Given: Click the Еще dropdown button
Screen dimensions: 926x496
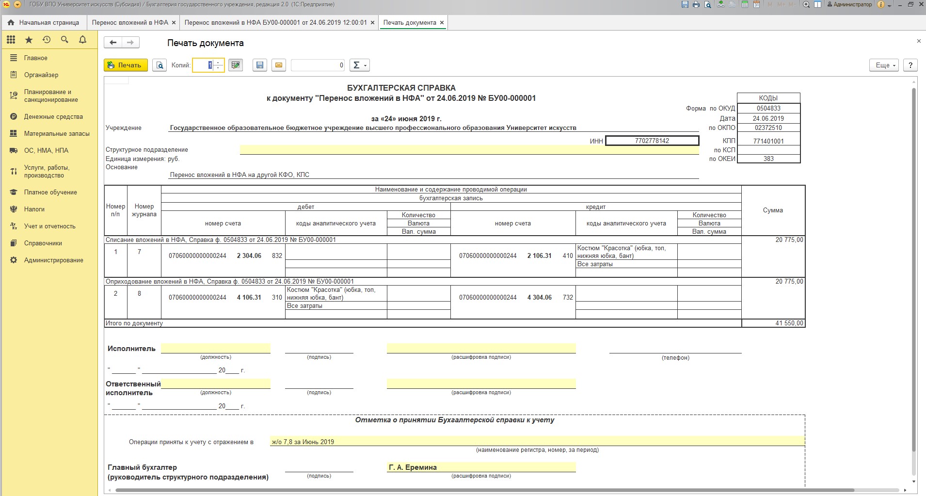Looking at the screenshot, I should 884,65.
